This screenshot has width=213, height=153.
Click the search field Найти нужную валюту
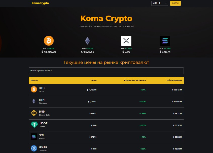click(x=106, y=71)
